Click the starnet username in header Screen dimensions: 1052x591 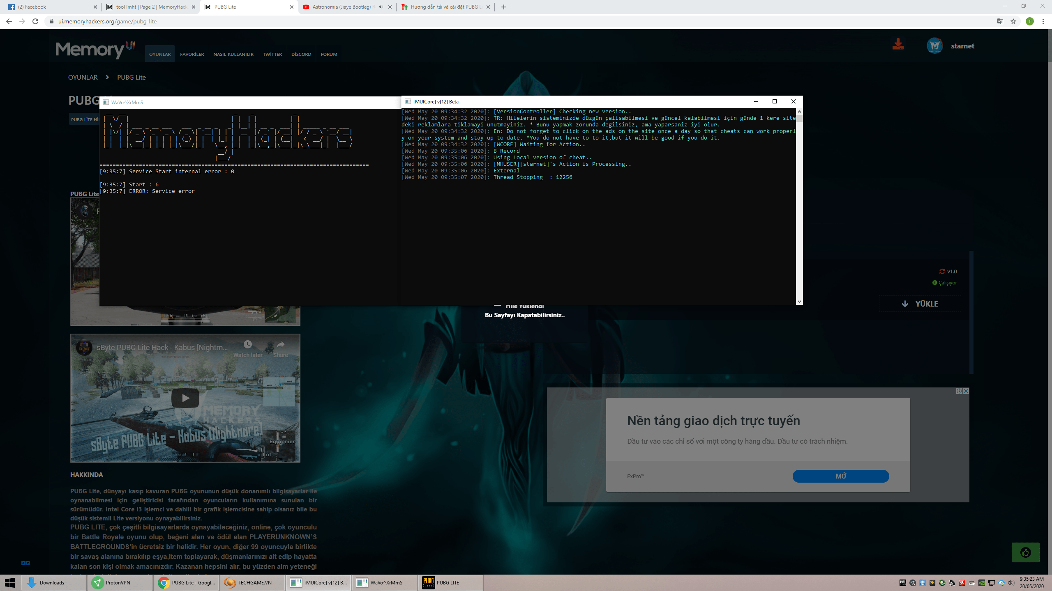coord(962,46)
